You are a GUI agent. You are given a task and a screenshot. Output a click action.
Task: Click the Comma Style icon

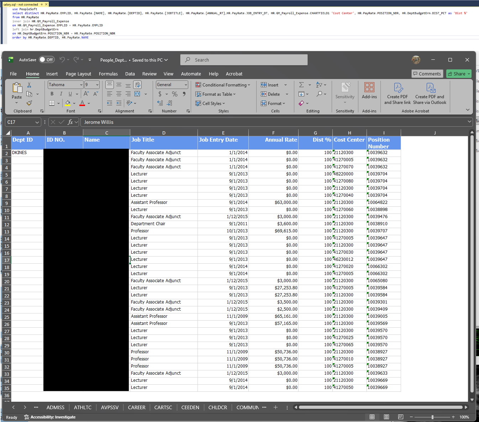(184, 94)
